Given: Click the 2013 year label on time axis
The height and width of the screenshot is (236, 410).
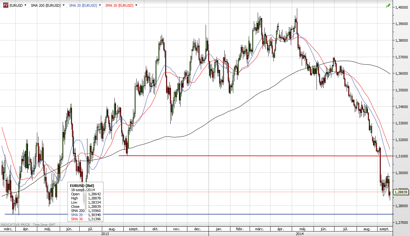Looking at the screenshot, I should [105, 234].
